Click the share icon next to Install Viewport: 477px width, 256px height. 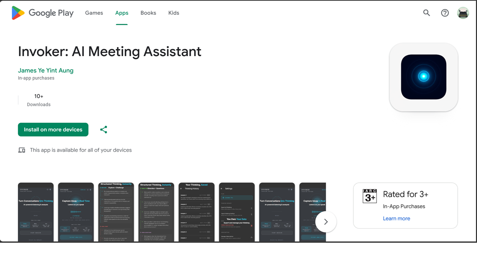pos(104,130)
